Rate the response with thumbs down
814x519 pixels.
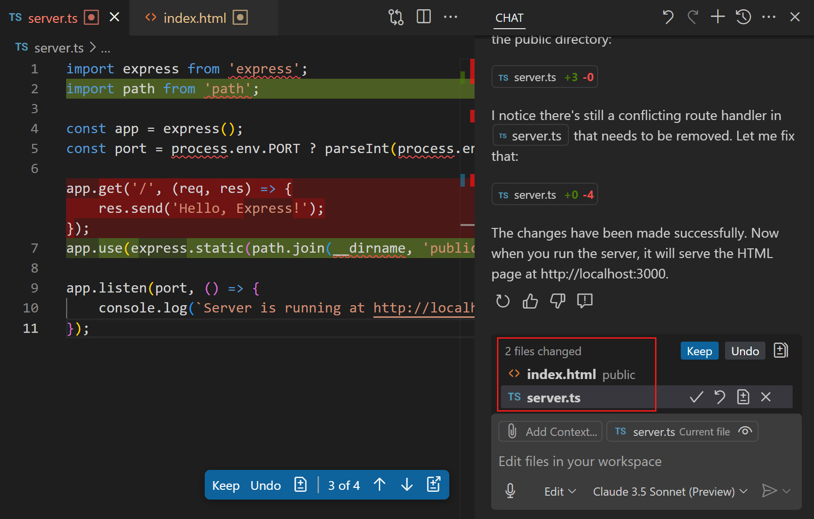click(558, 301)
